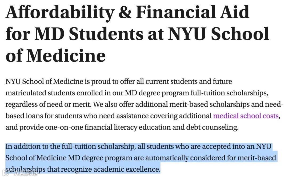Image resolution: width=288 pixels, height=178 pixels.
Task: Click the "Affordability & Financial Aid" heading line
Action: point(127,12)
